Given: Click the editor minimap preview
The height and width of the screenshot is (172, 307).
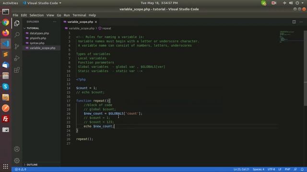Looking at the screenshot, I should [x=291, y=37].
